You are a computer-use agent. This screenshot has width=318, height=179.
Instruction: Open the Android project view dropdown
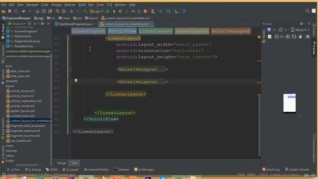16,24
